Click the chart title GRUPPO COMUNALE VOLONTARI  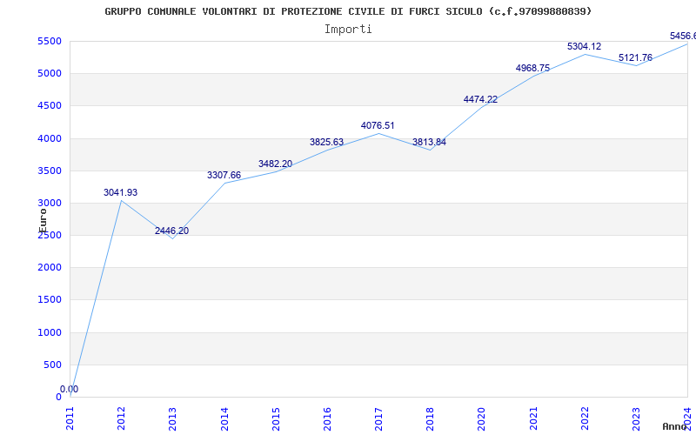349,11
